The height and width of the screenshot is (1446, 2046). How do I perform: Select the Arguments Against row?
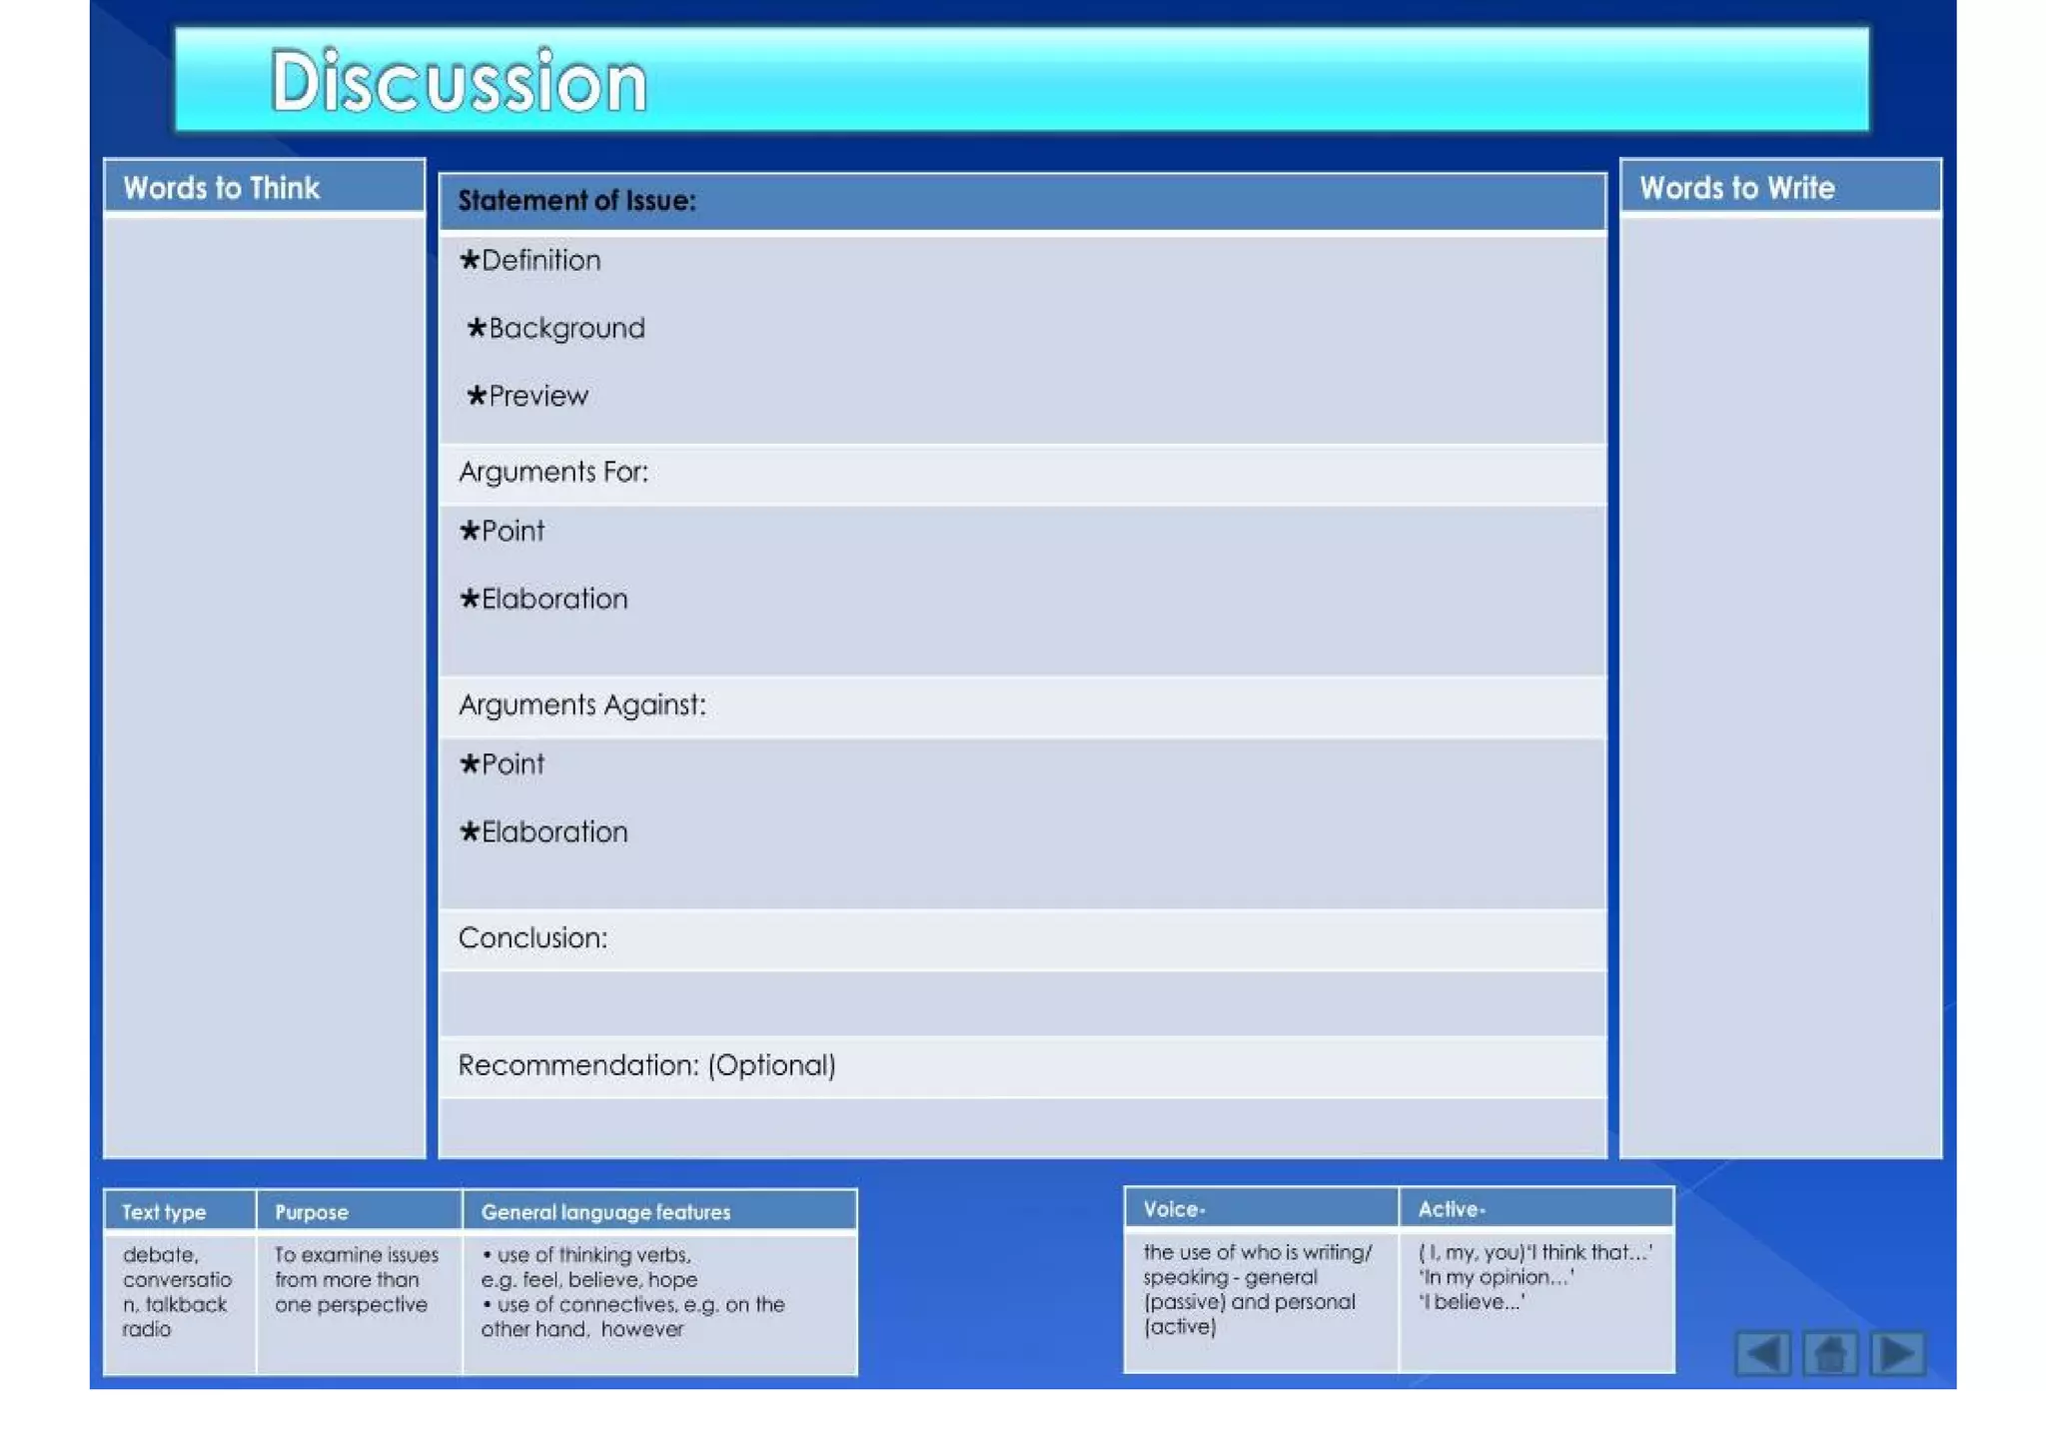pyautogui.click(x=582, y=706)
